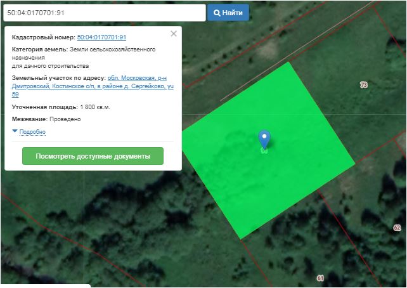Screen dimensions: 407x288
Task: Close the cadastral info popup
Action: click(x=174, y=34)
